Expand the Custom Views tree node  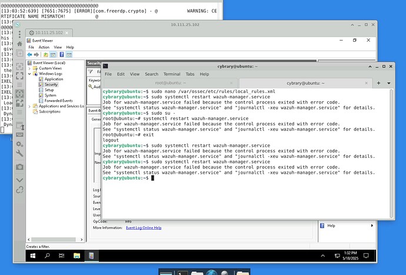[29, 68]
